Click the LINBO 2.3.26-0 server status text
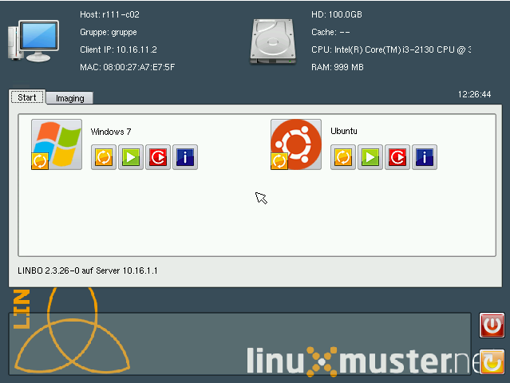The image size is (510, 383). tap(88, 270)
